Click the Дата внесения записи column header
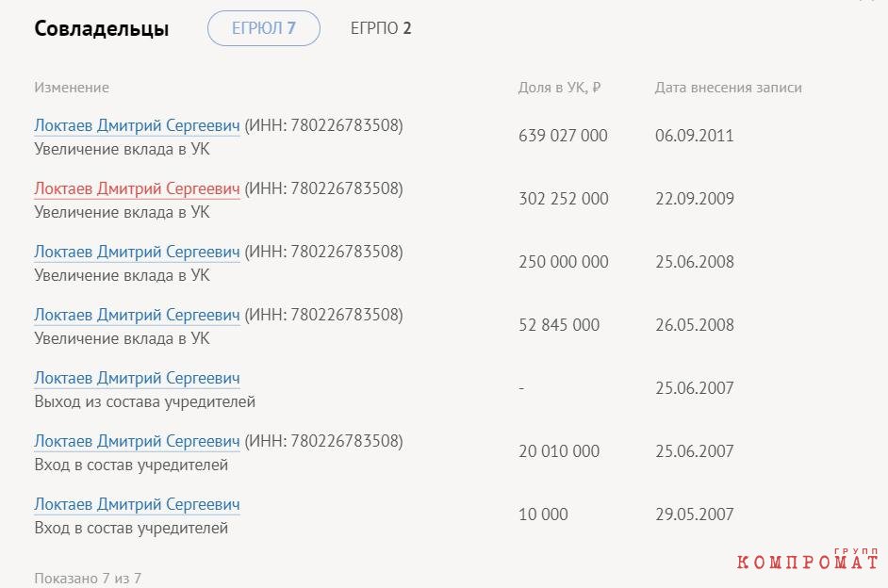888x588 pixels. (729, 88)
